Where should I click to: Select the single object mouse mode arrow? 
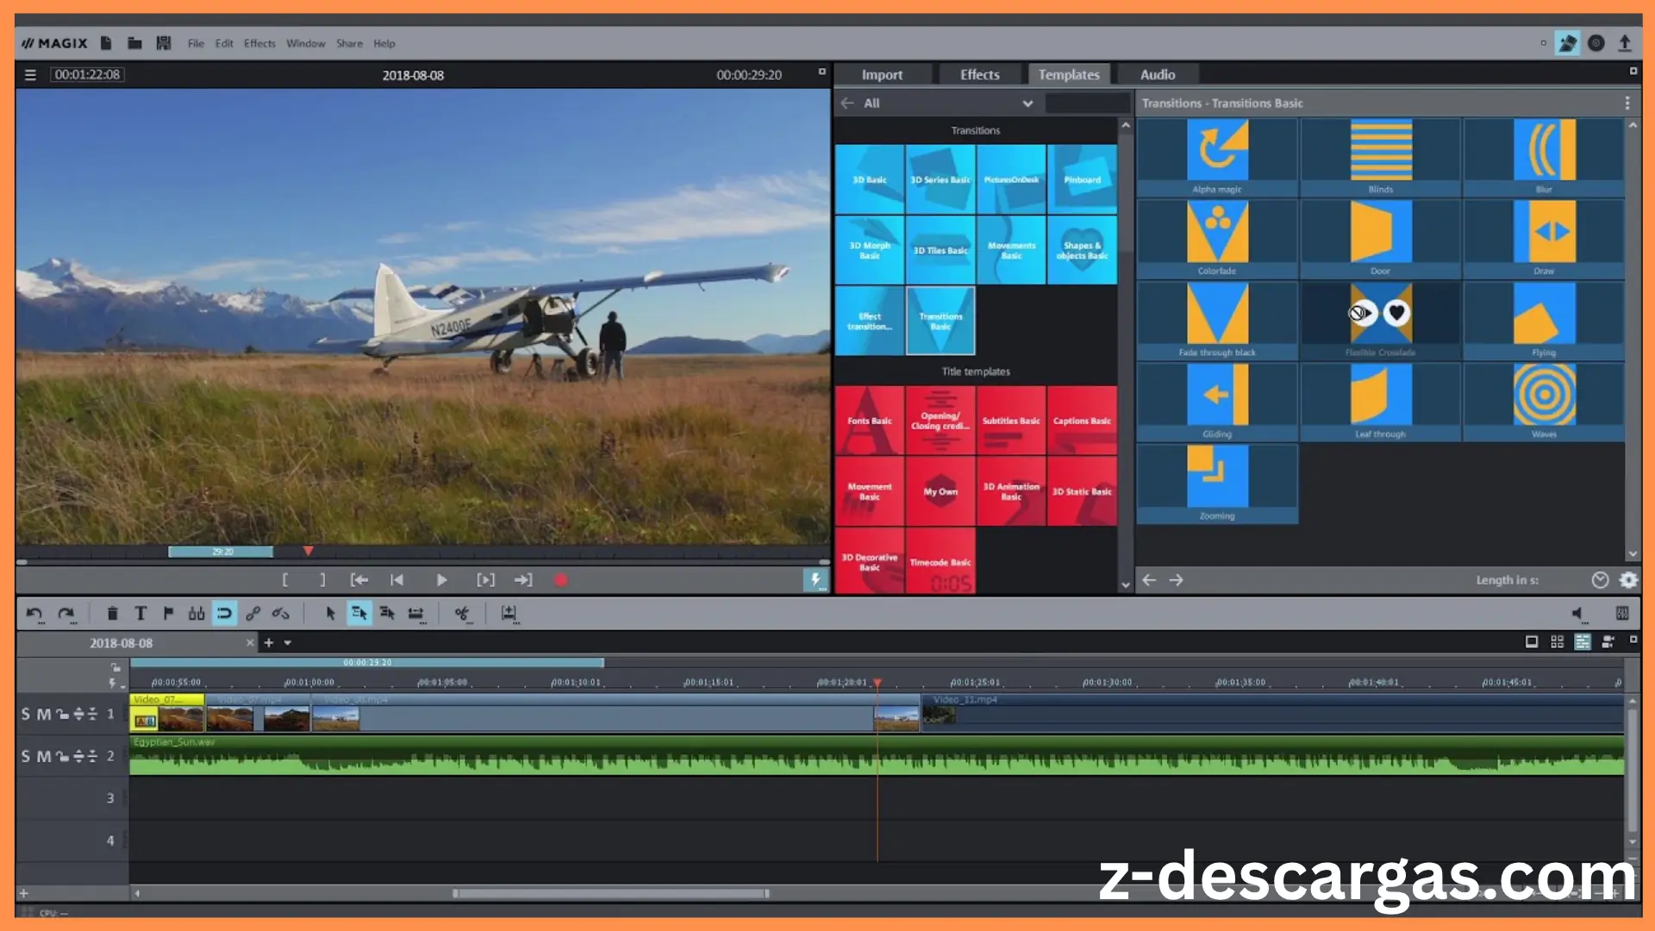330,614
